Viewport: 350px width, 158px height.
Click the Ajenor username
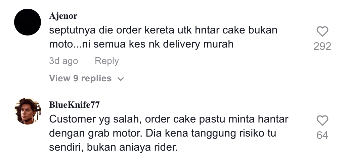click(x=63, y=16)
